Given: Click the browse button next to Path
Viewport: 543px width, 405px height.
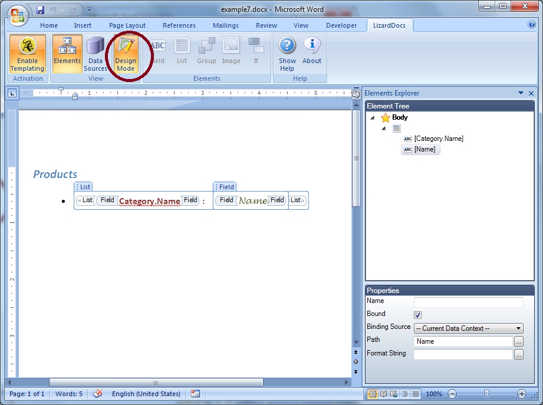Looking at the screenshot, I should click(x=518, y=341).
